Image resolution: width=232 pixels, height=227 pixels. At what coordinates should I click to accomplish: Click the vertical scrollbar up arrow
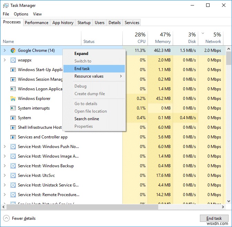(x=229, y=49)
